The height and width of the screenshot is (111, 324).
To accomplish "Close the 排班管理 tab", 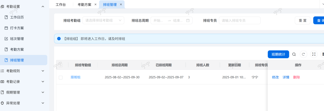I will click(121, 4).
